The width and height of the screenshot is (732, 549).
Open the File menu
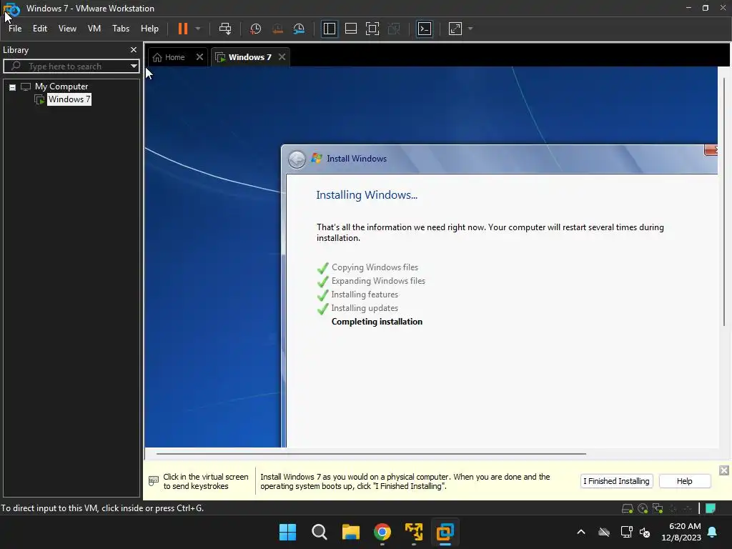[15, 29]
